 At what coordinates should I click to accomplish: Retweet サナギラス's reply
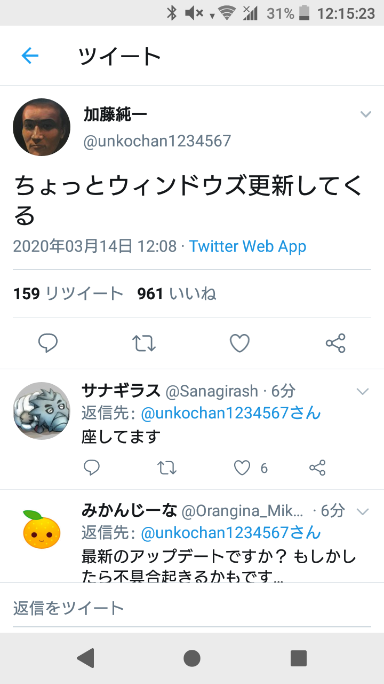[x=167, y=468]
